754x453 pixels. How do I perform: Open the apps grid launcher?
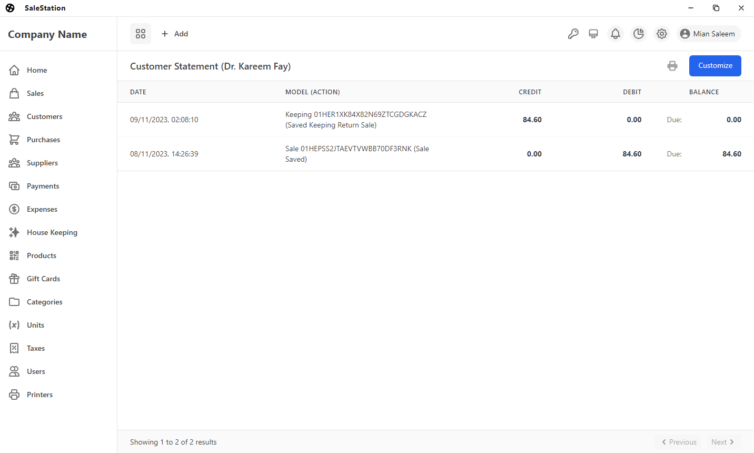tap(140, 33)
